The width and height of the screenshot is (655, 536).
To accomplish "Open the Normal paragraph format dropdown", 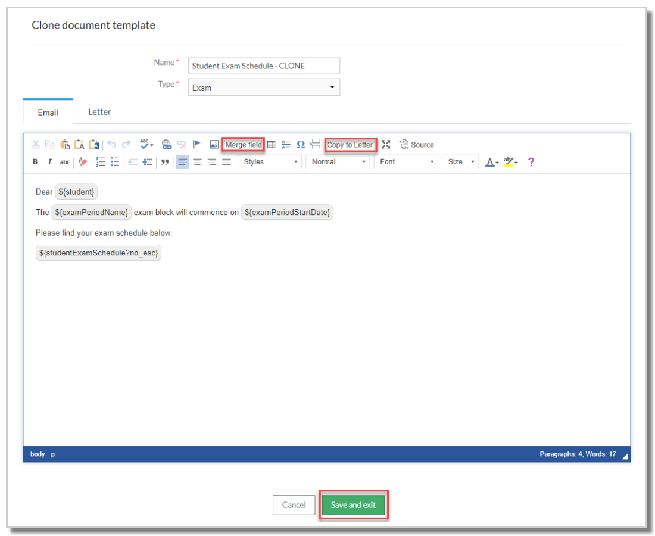I will click(x=338, y=161).
